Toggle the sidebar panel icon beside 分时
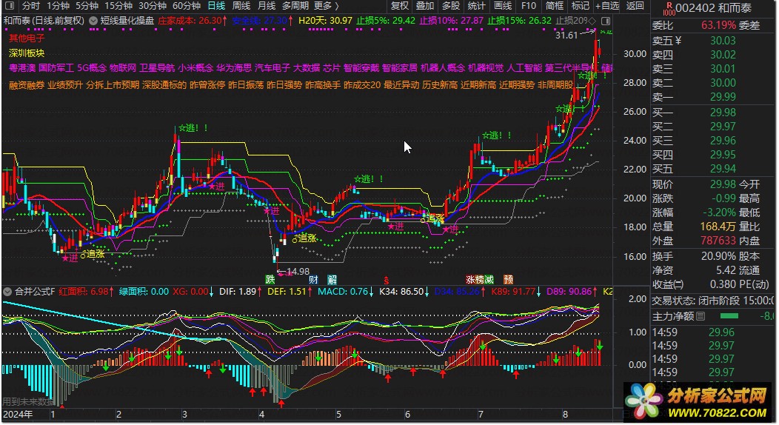Screen dimensions: 779x425 [x=9, y=6]
